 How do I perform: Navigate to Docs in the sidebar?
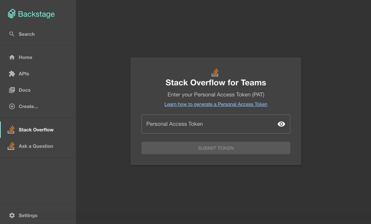pyautogui.click(x=24, y=90)
